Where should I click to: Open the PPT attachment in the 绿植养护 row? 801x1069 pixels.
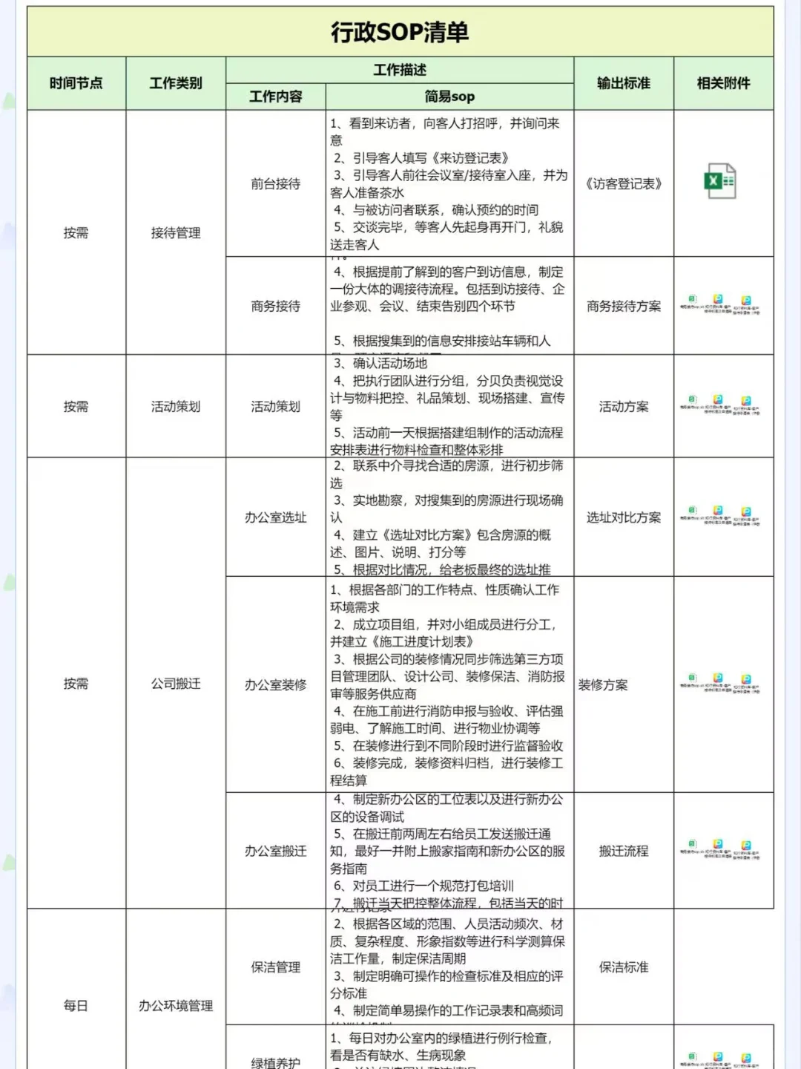[x=716, y=1056]
